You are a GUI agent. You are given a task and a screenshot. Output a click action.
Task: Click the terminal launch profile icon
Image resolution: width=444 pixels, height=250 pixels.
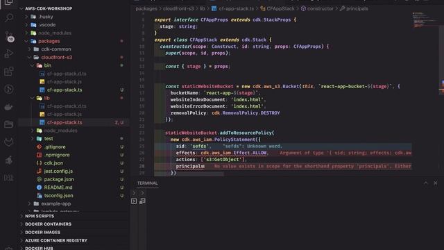[x=134, y=201]
